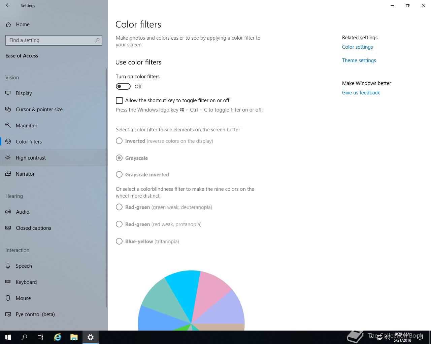Click the Cursor & pointer size icon
Screen dimensions: 431x344
pyautogui.click(x=8, y=109)
